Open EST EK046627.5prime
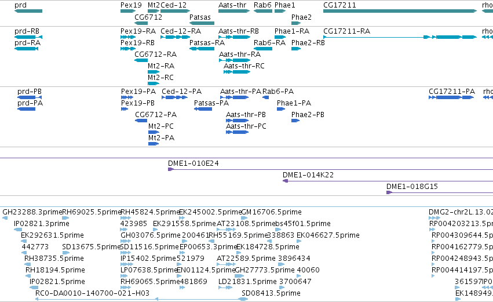The width and height of the screenshot is (493, 302). pyautogui.click(x=328, y=235)
